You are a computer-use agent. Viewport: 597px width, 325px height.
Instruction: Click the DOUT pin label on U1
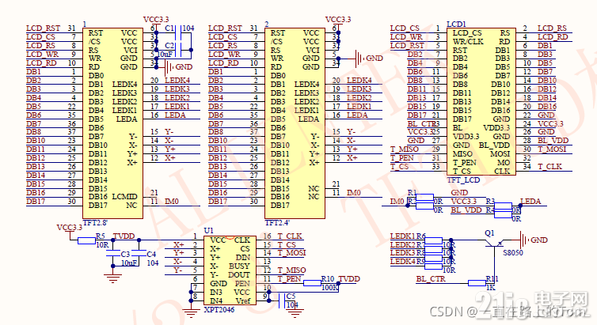239,275
